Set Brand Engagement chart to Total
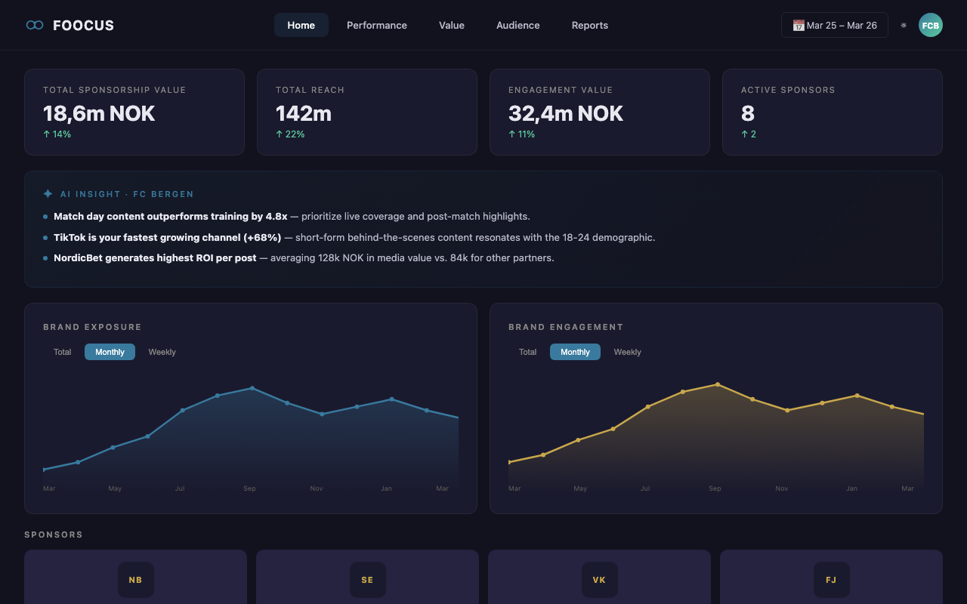The height and width of the screenshot is (604, 967). point(528,352)
